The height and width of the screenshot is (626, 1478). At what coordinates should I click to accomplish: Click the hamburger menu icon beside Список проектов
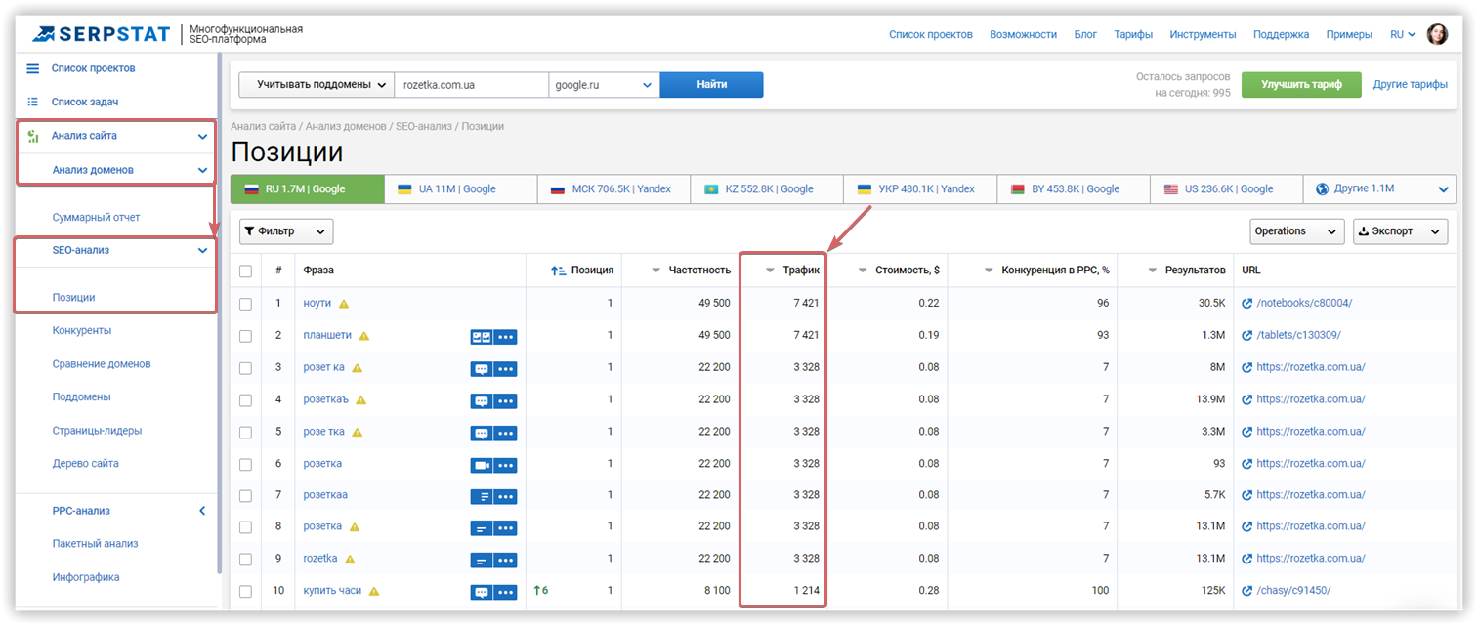point(32,68)
